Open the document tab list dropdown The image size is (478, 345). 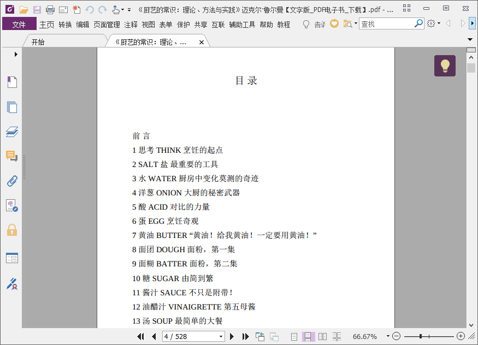coord(470,40)
